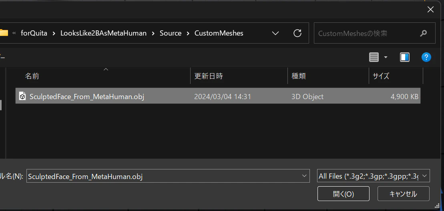Click the search magnifier icon
Viewport: 444px width, 211px height.
pyautogui.click(x=423, y=33)
